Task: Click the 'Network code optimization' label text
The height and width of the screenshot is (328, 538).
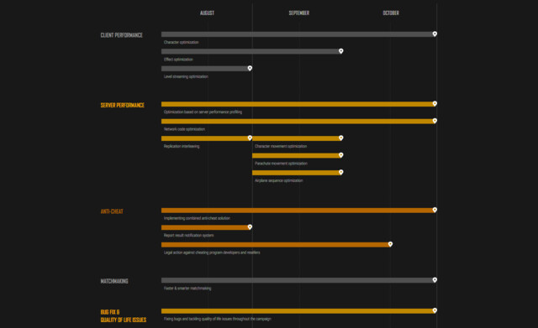Action: click(184, 129)
